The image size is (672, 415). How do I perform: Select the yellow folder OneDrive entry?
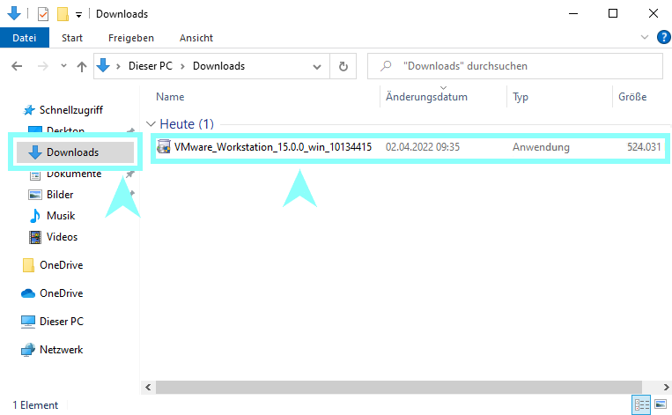pos(62,265)
